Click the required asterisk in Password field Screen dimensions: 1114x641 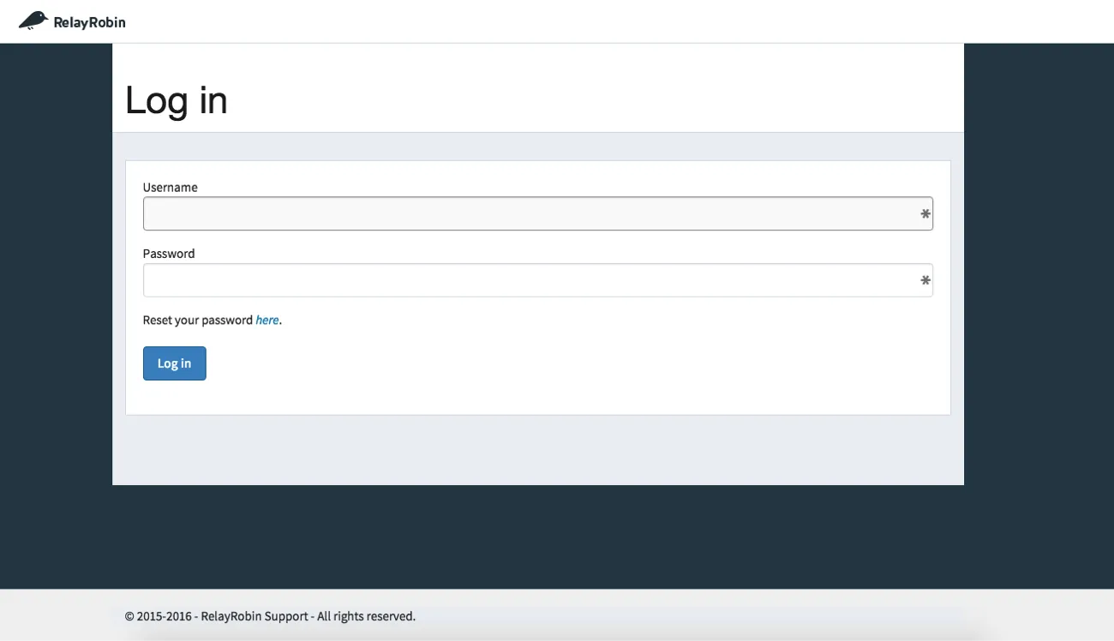[925, 281]
